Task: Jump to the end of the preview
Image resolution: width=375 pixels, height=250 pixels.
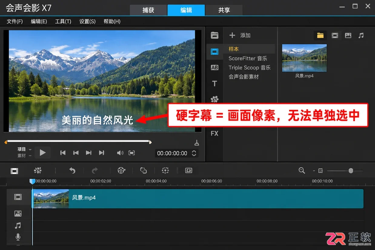Action: tap(101, 153)
